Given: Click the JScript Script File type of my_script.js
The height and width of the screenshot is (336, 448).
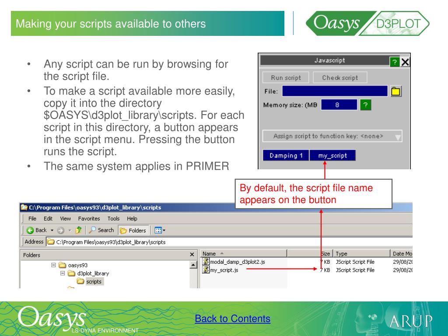Looking at the screenshot, I should pyautogui.click(x=355, y=270).
